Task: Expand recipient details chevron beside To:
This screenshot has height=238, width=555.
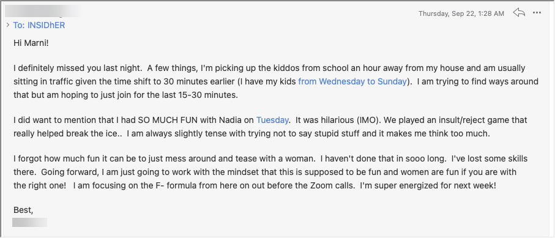Action: click(8, 25)
